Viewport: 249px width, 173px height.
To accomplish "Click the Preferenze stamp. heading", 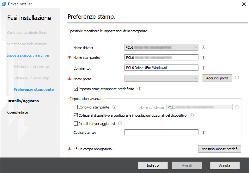I will tap(91, 16).
